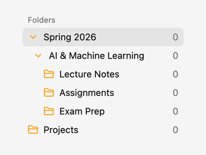Collapse the Spring 2026 folder chevron

tap(33, 37)
